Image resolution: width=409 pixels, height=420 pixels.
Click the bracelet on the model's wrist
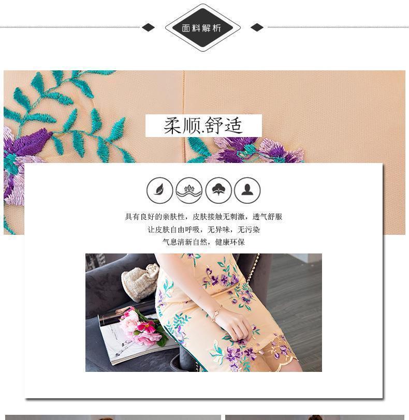point(216,313)
